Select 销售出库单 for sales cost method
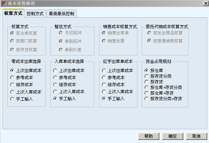Image resolution: width=209 pixels, height=143 pixels. click(116, 33)
